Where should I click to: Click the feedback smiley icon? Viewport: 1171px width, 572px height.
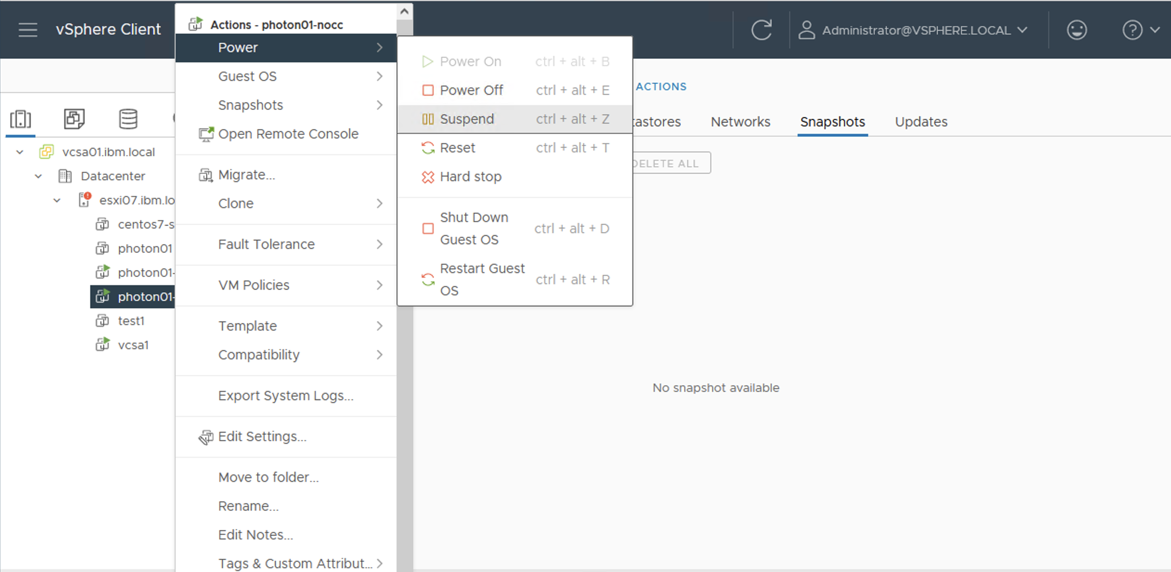click(1077, 29)
